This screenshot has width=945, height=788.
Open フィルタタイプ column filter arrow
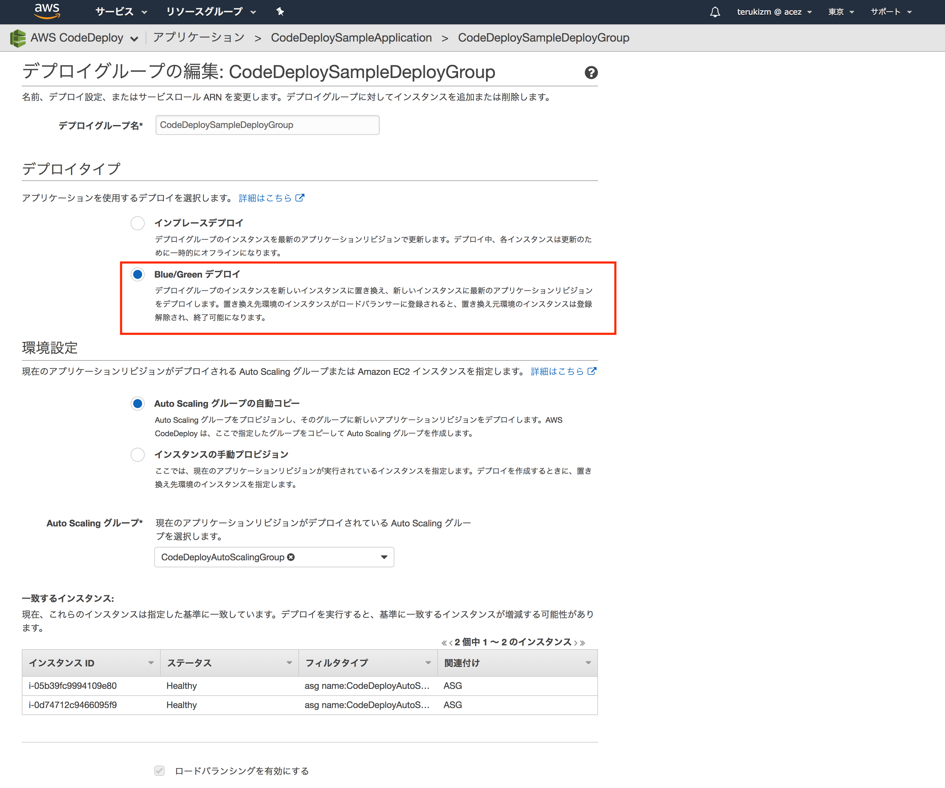428,663
